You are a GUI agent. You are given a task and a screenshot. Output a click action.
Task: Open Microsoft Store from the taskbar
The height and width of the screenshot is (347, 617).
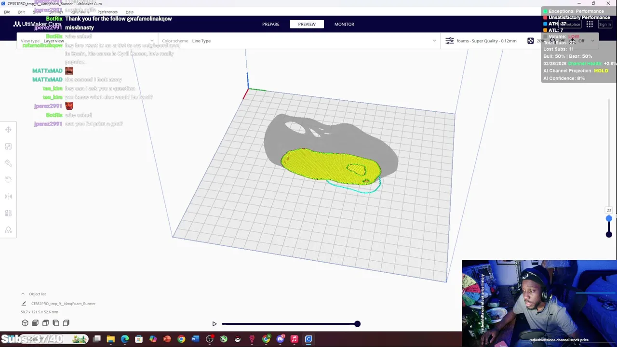click(x=139, y=339)
